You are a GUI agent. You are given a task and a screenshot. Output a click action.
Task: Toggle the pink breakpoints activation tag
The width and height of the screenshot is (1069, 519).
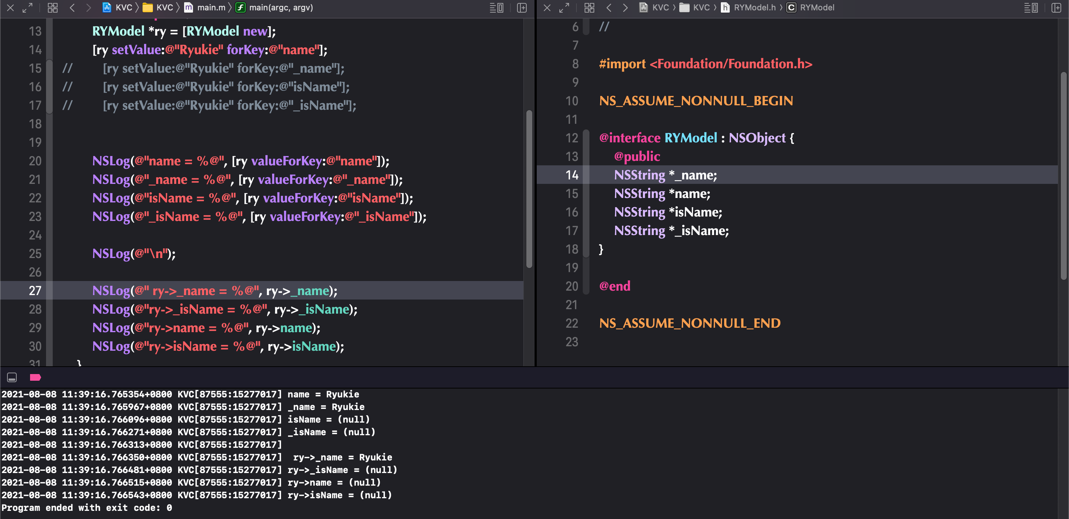pyautogui.click(x=35, y=377)
